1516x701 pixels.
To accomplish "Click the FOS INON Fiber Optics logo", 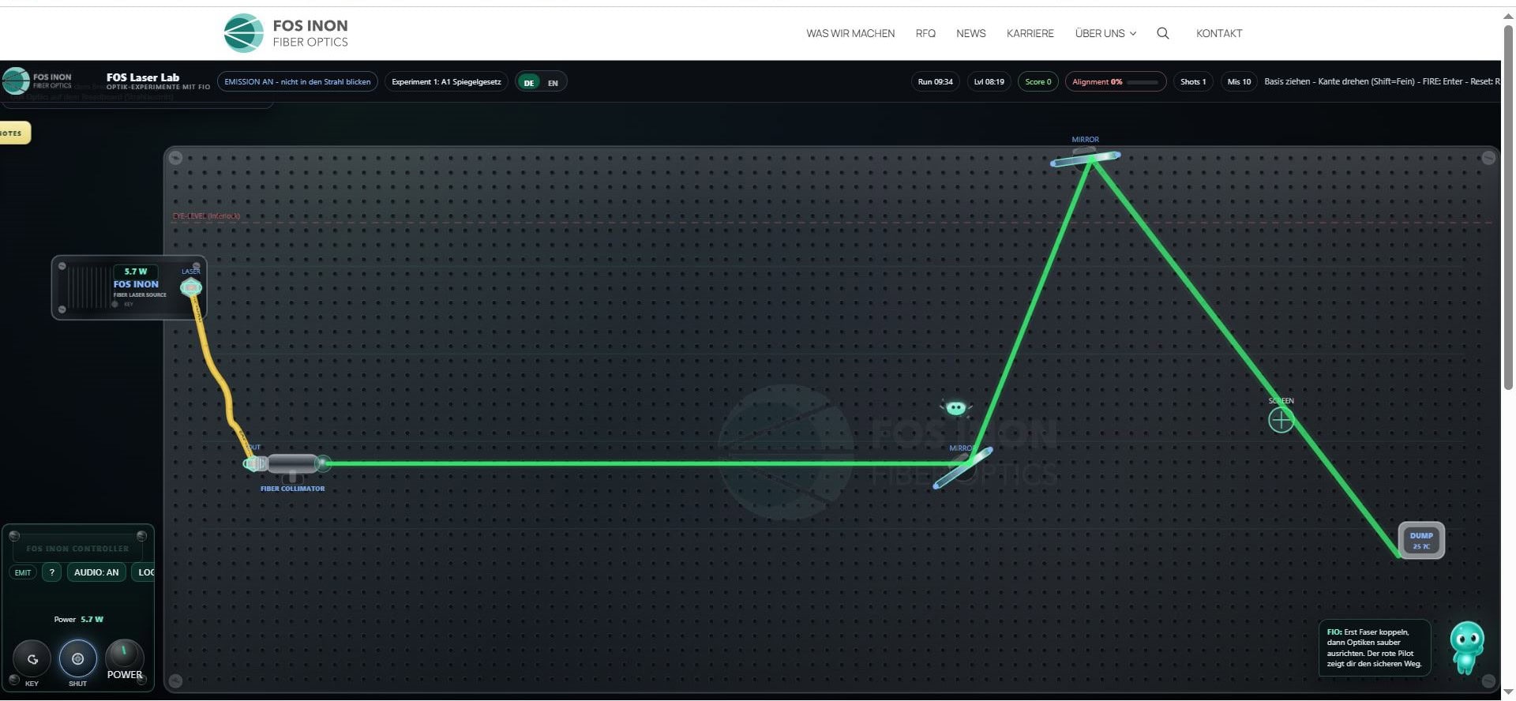I will [x=286, y=33].
